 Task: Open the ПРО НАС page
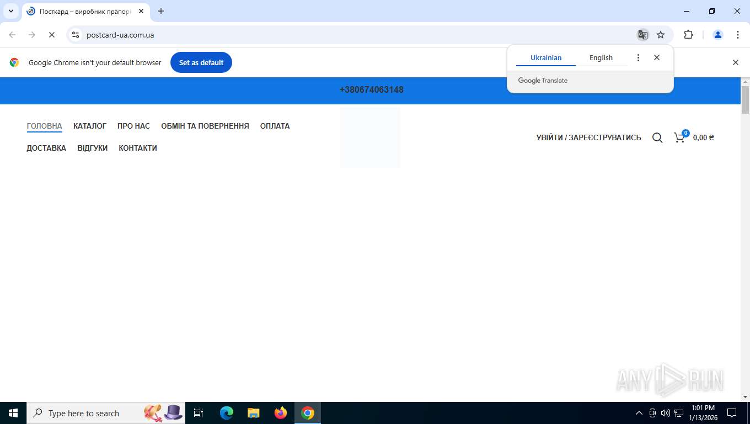click(x=133, y=126)
